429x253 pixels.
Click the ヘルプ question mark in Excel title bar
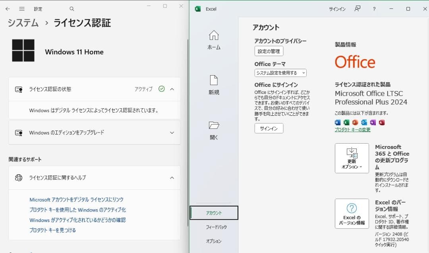tap(374, 9)
